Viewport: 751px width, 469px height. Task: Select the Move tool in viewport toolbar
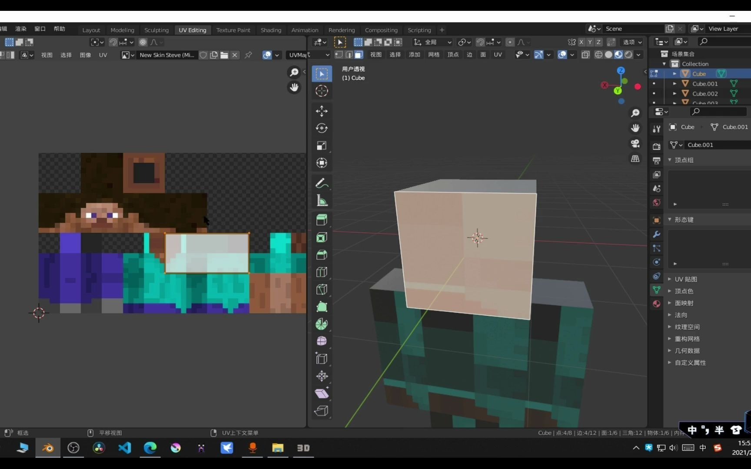click(x=322, y=111)
